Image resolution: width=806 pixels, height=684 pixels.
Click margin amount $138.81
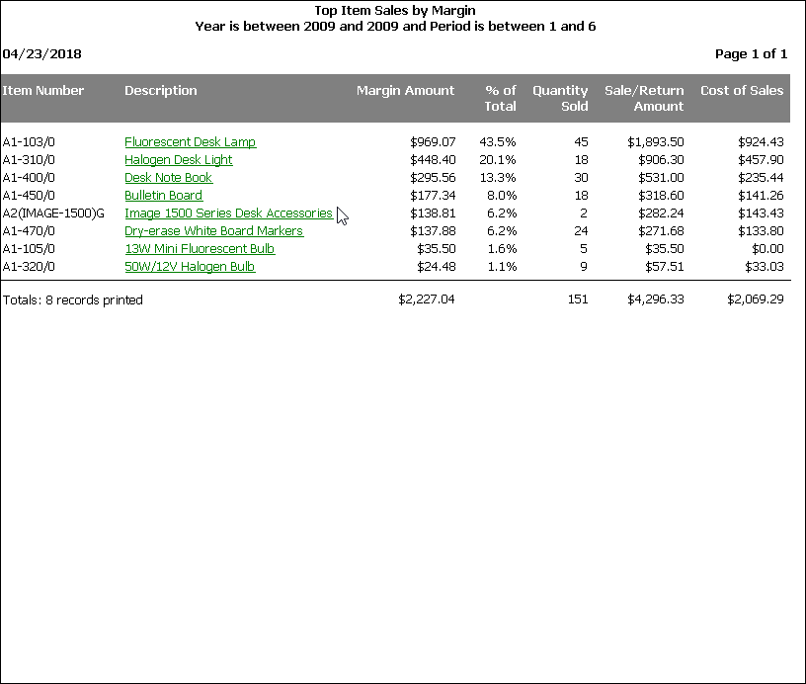point(433,213)
